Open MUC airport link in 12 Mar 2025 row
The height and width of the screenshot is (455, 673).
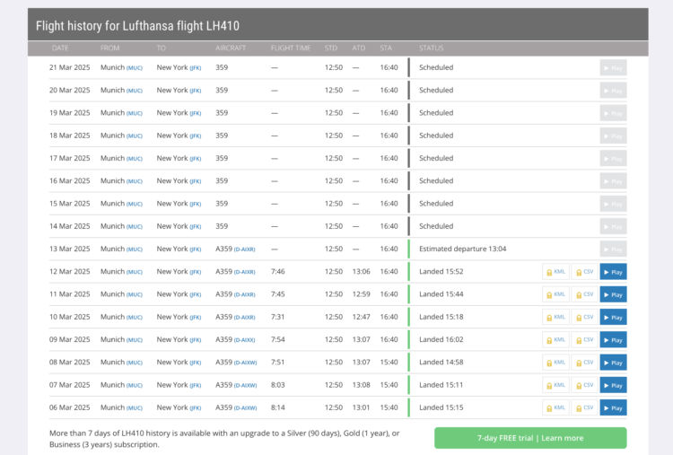coord(135,272)
